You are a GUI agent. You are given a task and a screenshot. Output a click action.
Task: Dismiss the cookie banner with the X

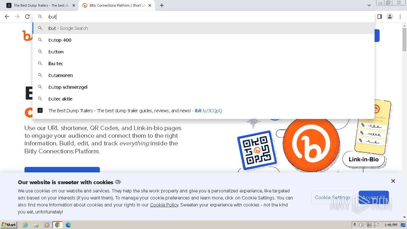(393, 181)
